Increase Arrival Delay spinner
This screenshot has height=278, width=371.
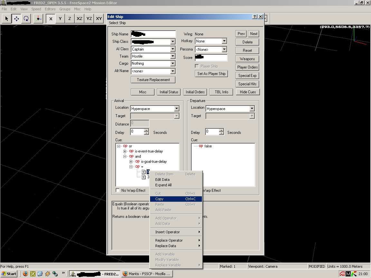[x=147, y=130]
